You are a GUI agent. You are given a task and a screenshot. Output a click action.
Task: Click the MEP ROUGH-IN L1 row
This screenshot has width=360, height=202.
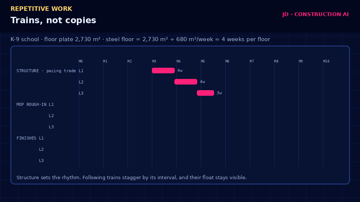click(35, 104)
